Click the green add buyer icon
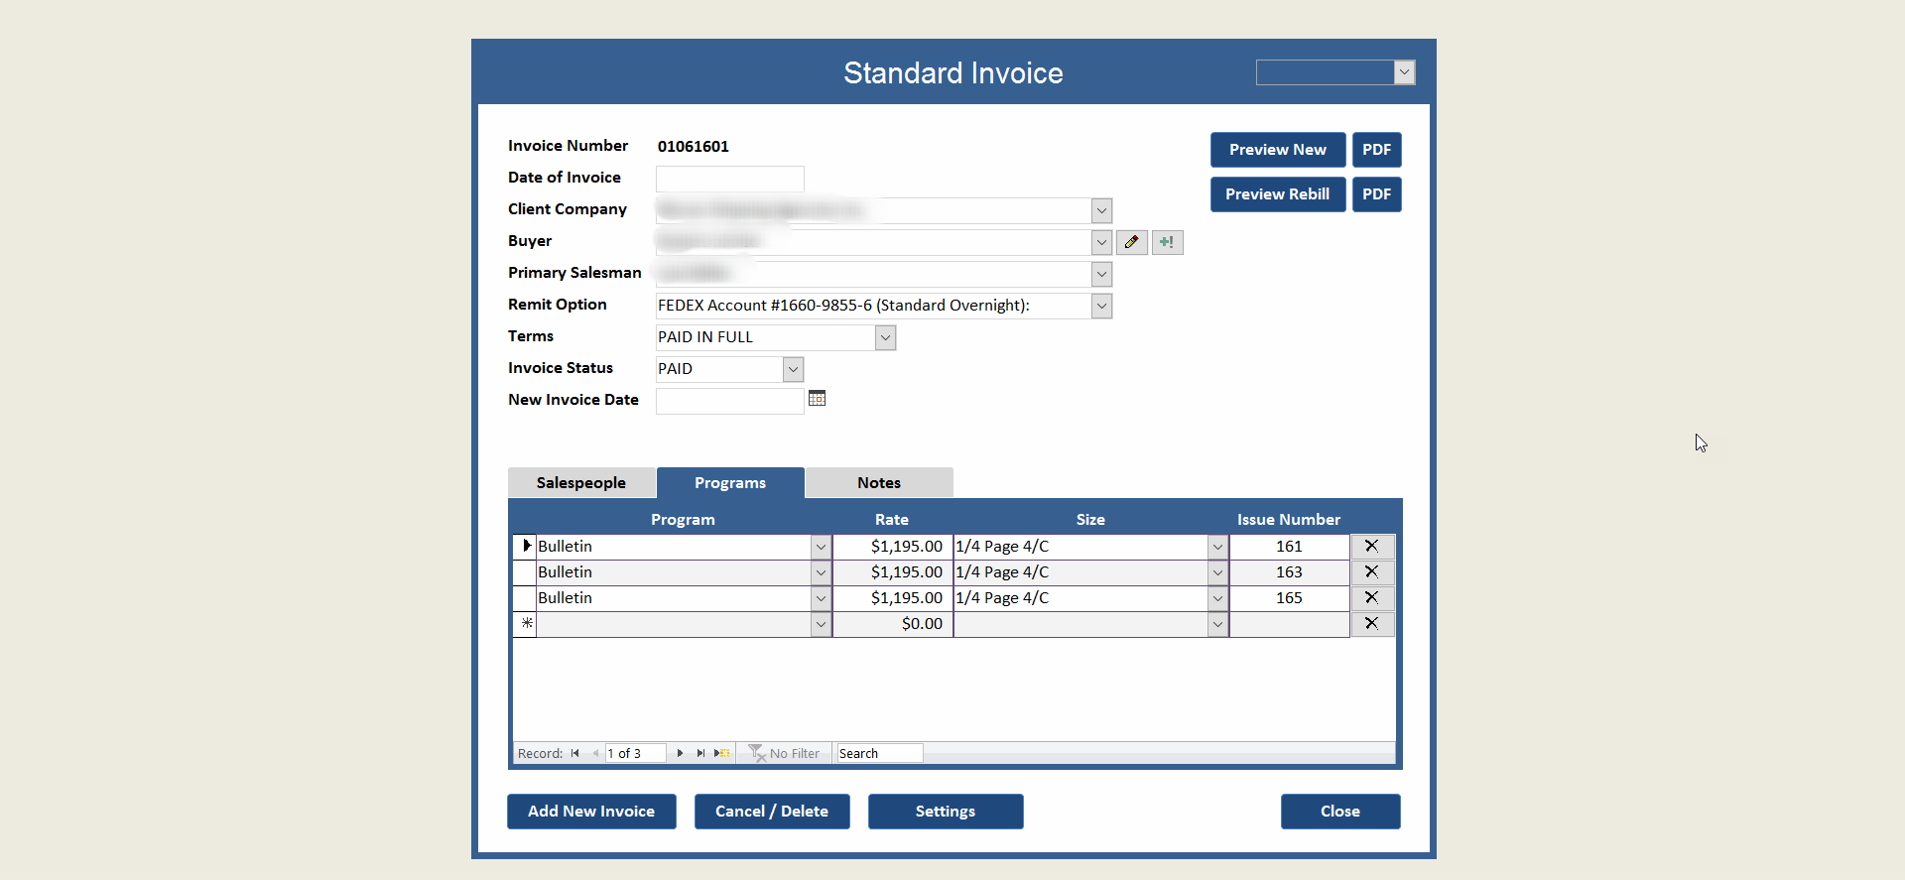Screen dimensions: 1905x880 [1168, 242]
